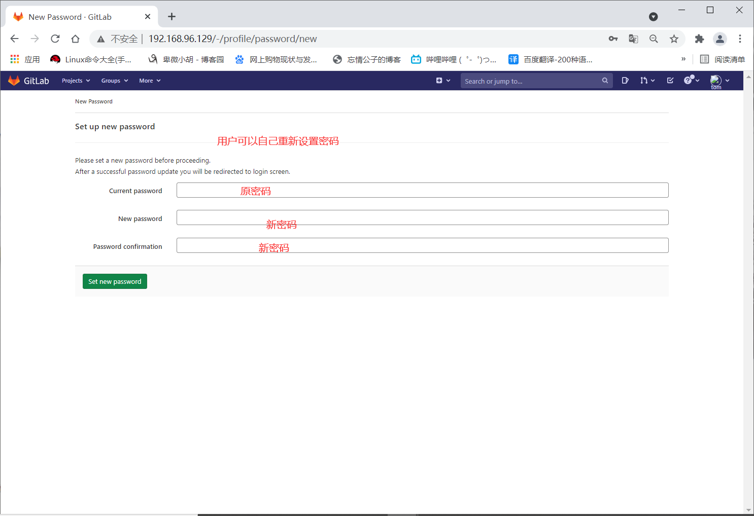The image size is (754, 516).
Task: Click the GitLab logo in navbar
Action: (29, 81)
